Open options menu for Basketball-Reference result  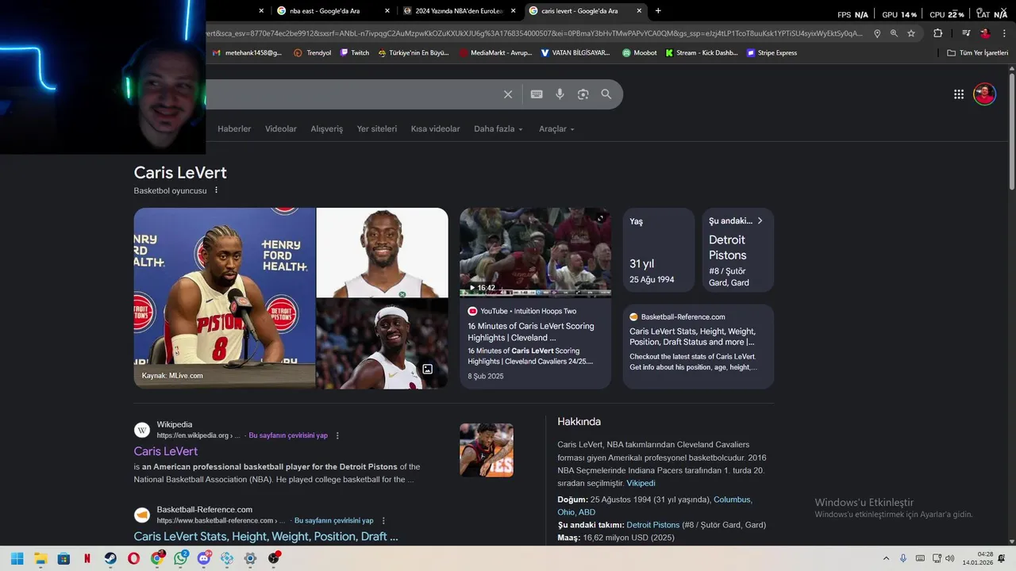click(x=383, y=520)
